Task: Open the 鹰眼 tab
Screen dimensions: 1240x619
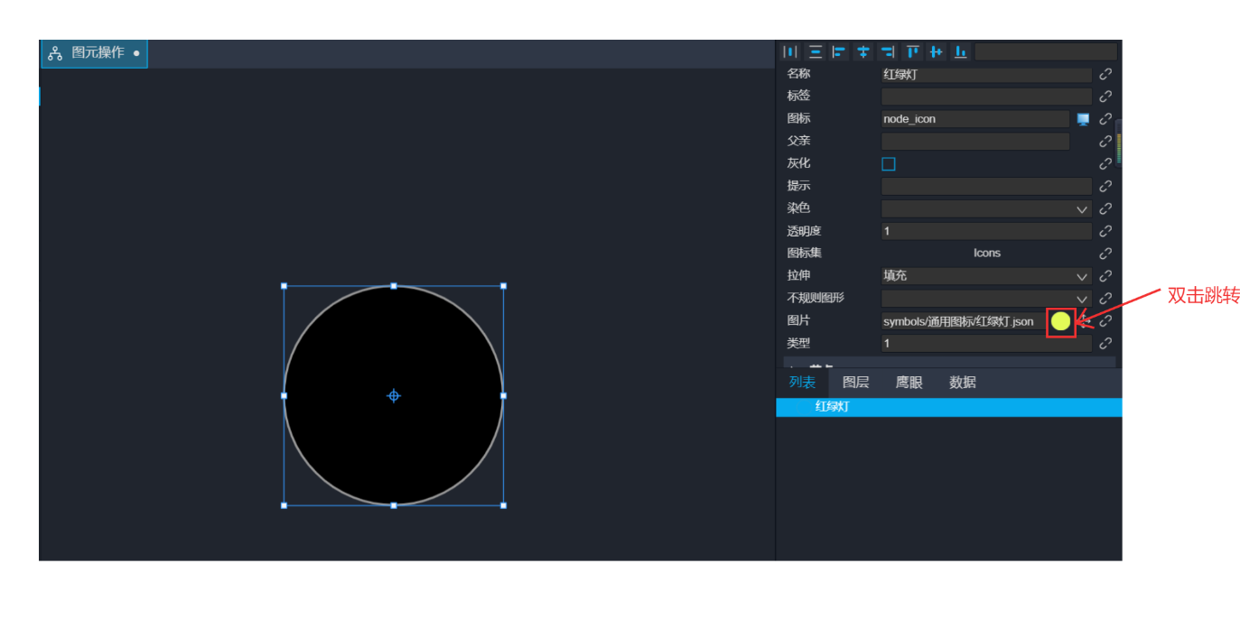Action: (909, 383)
